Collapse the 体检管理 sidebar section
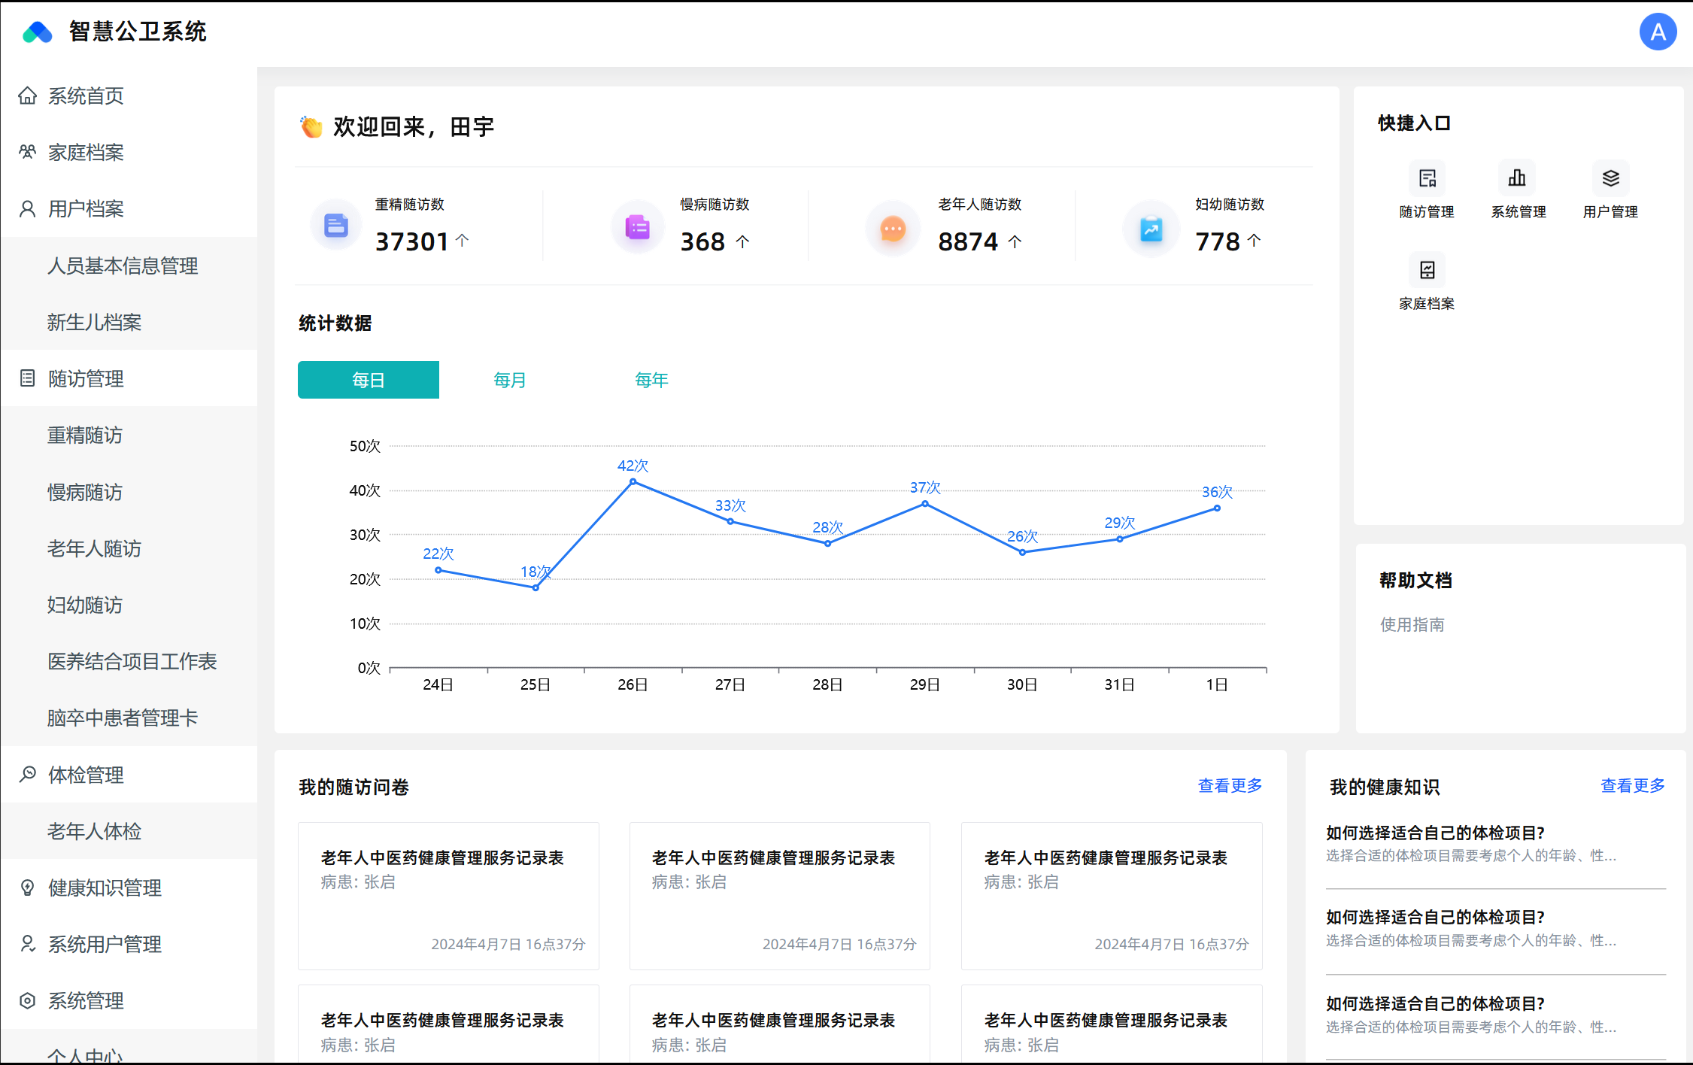Viewport: 1693px width, 1065px height. pyautogui.click(x=86, y=775)
